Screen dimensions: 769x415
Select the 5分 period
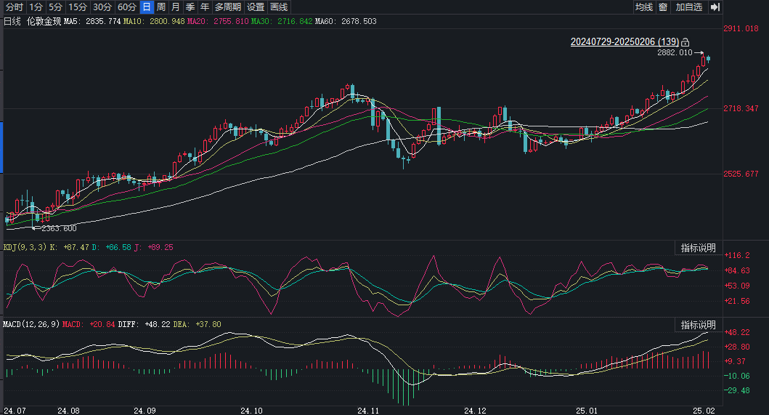click(56, 7)
